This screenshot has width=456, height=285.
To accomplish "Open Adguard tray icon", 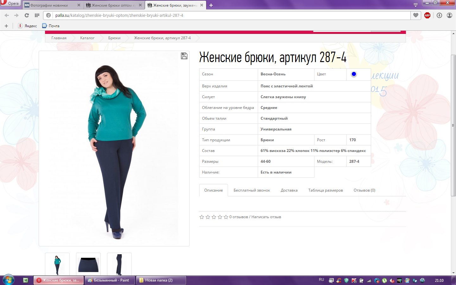I will pyautogui.click(x=346, y=280).
